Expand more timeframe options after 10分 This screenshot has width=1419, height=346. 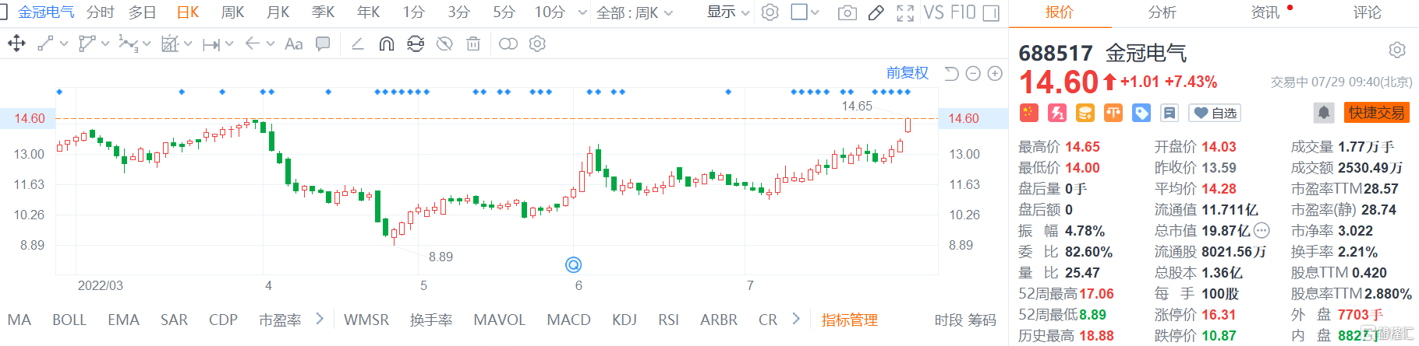[582, 12]
